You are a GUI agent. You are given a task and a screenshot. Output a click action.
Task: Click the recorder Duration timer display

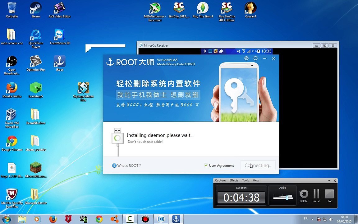pyautogui.click(x=241, y=197)
